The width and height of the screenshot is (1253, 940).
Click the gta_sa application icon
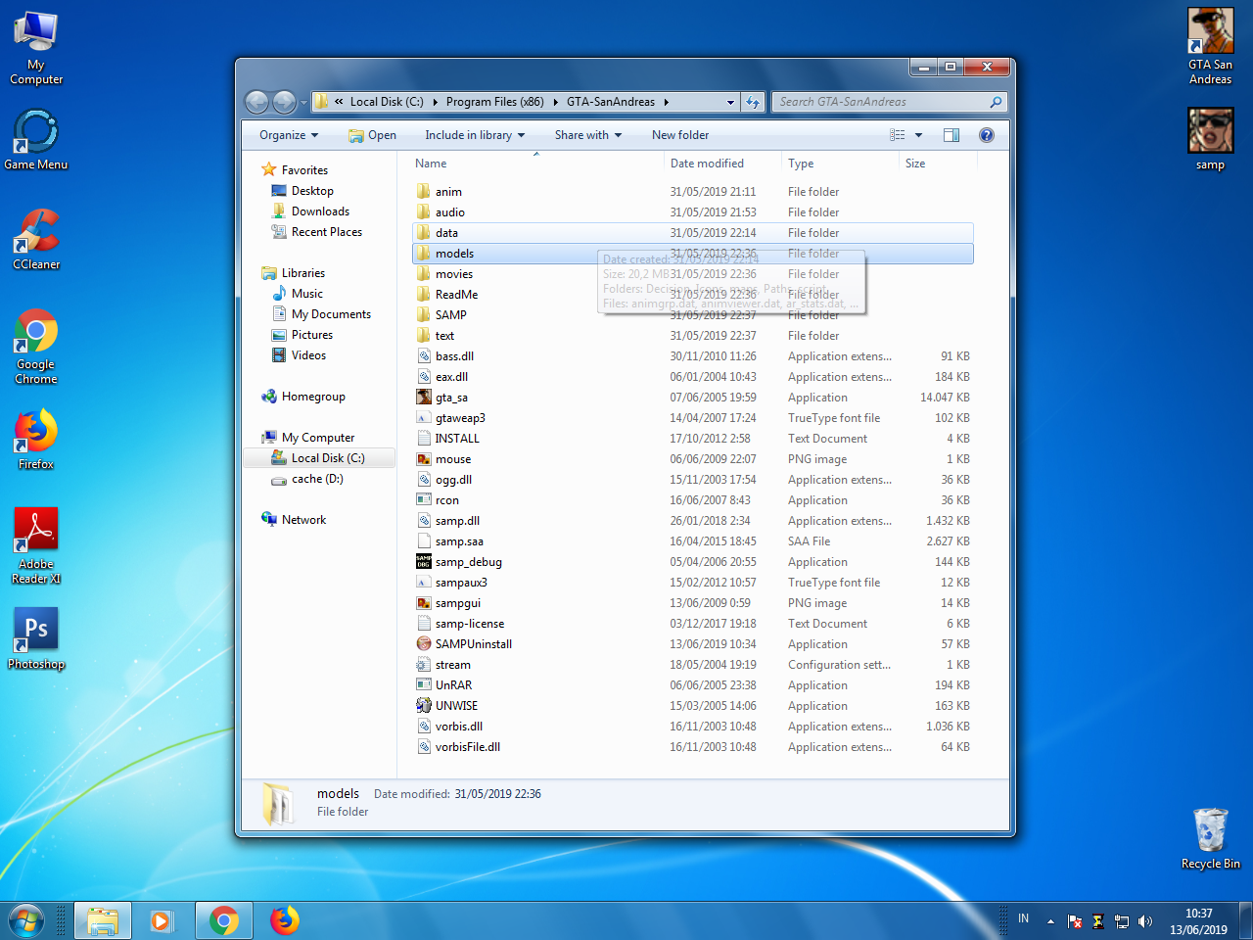pyautogui.click(x=424, y=398)
